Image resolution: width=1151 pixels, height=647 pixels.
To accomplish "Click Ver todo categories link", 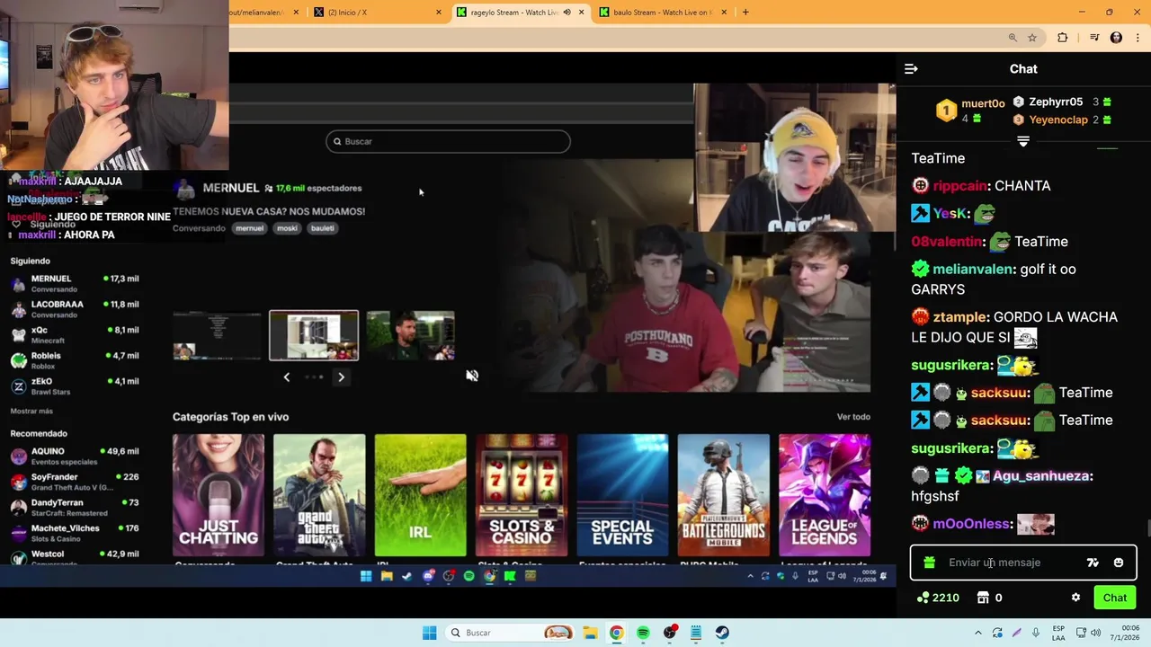I will tap(853, 417).
